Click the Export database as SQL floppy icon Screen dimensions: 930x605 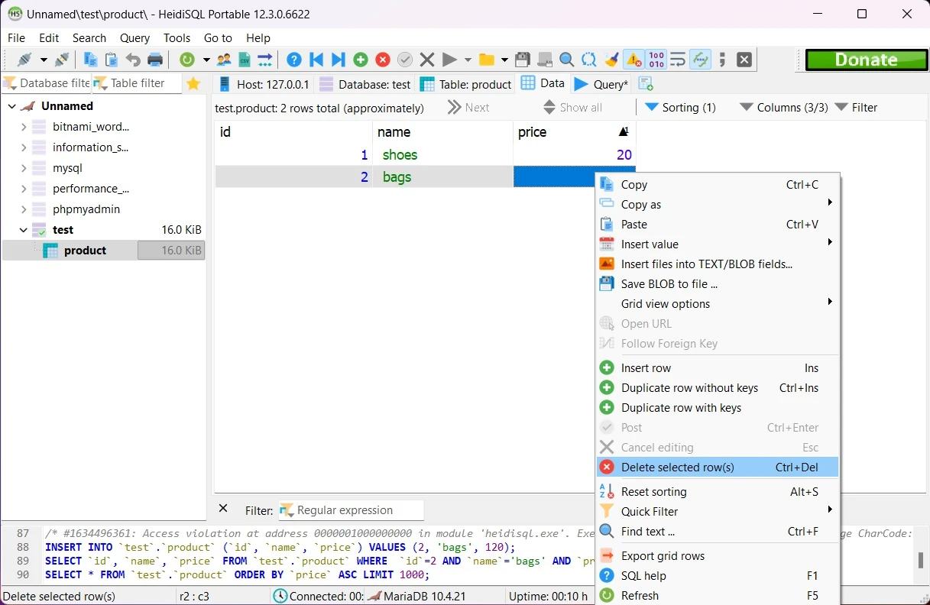(x=523, y=59)
